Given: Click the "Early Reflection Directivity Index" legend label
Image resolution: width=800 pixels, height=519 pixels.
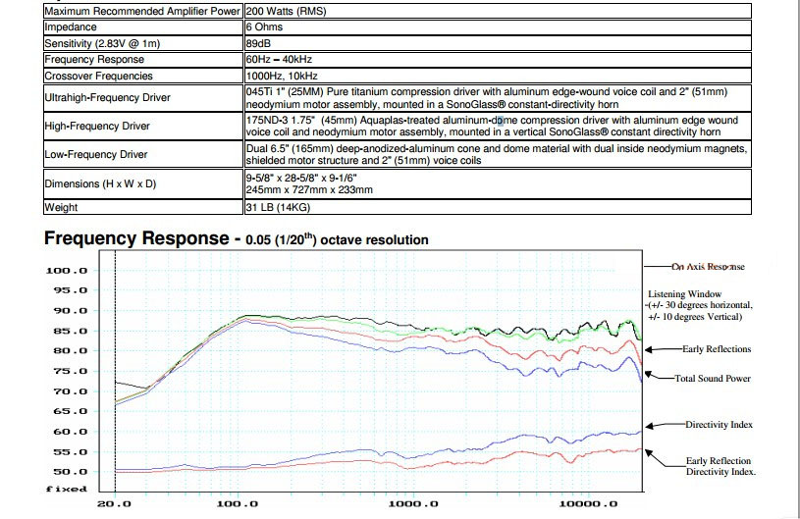Looking at the screenshot, I should (721, 466).
